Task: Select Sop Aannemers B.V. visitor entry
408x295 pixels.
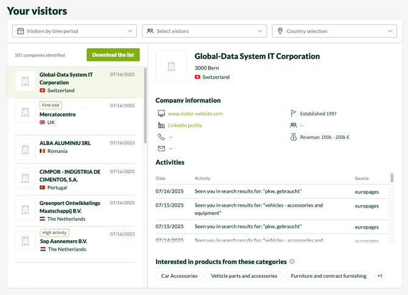Action: coord(75,244)
